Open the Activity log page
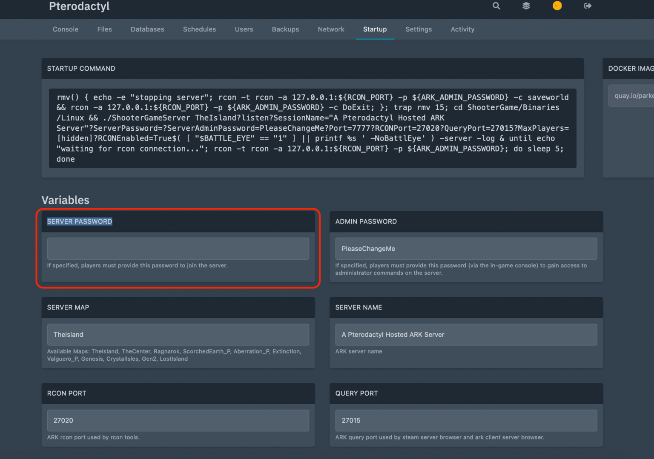The image size is (654, 459). point(462,29)
